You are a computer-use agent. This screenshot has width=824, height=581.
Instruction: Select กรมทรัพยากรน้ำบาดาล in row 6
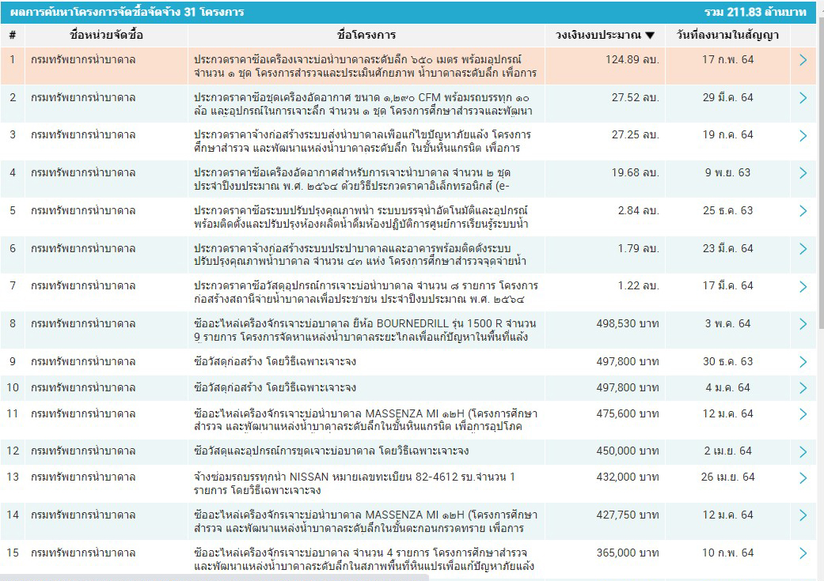point(83,248)
